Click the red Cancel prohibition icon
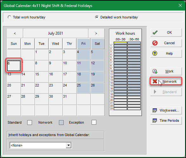Screen dimensions: 186x158 [155, 43]
